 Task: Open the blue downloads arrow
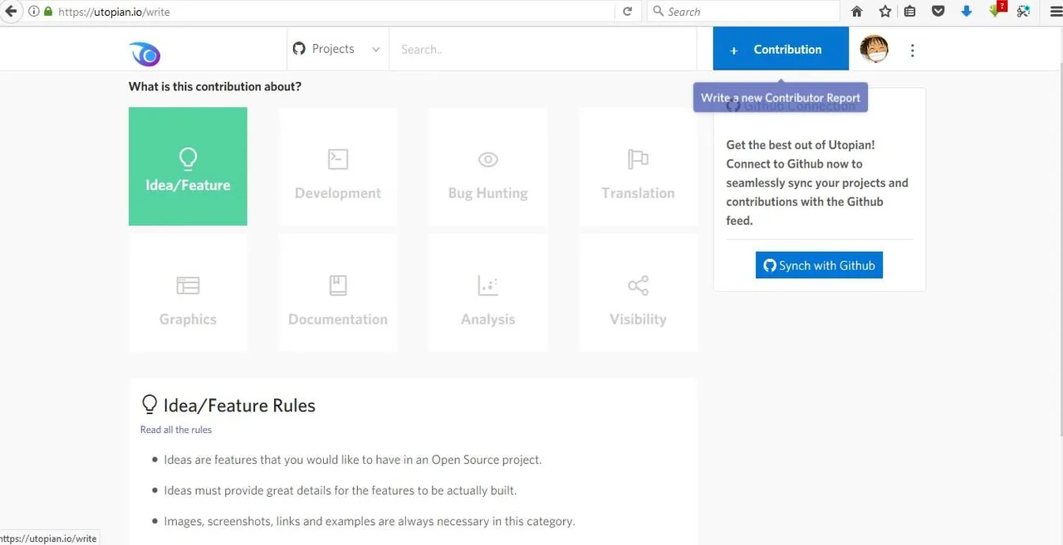[966, 12]
